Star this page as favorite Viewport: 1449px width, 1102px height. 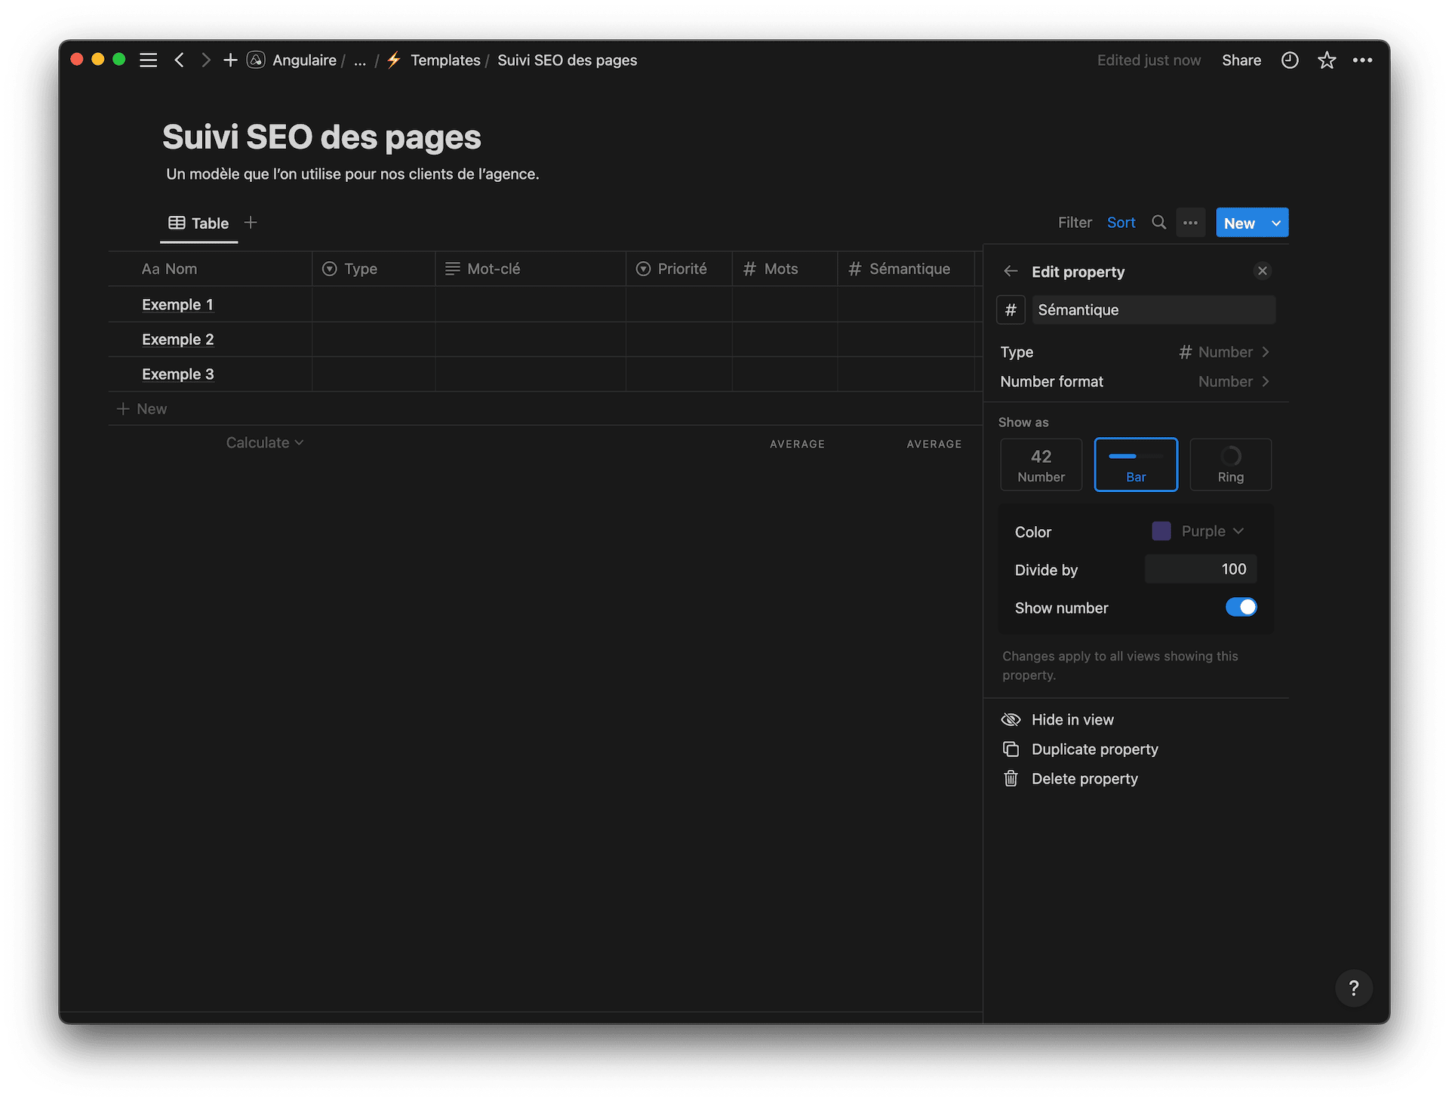click(1327, 60)
